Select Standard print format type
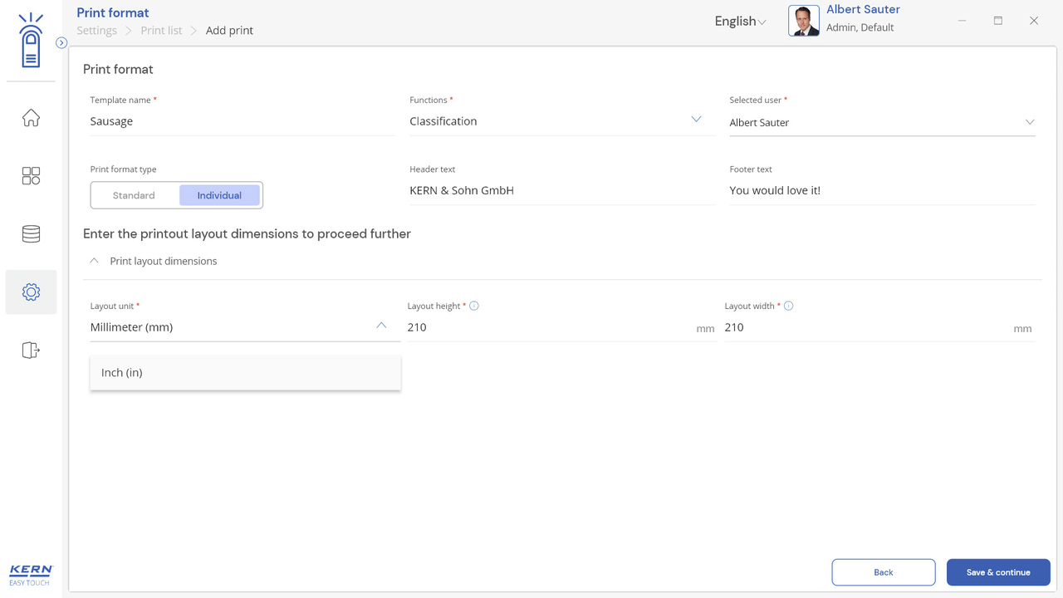The width and height of the screenshot is (1063, 598). point(134,195)
